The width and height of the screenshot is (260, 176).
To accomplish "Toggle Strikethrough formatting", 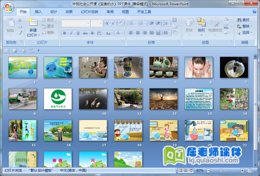I will (x=85, y=33).
